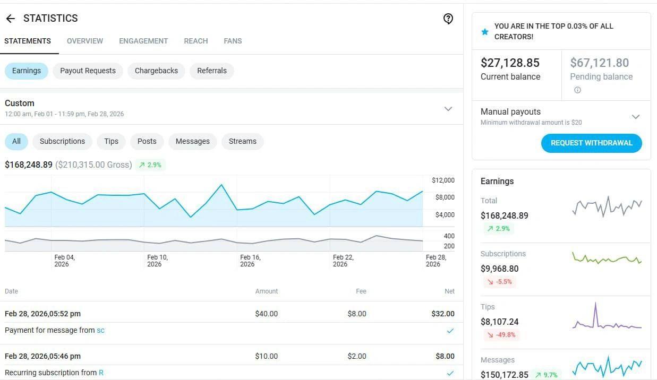Viewport: 657px width, 380px height.
Task: Click the blue star top creators icon
Action: tap(484, 32)
